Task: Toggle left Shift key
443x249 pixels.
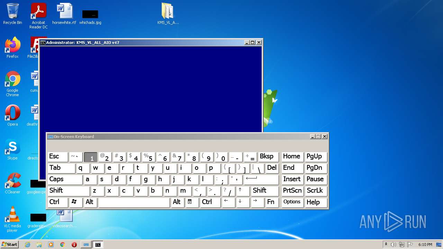Action: pos(69,191)
